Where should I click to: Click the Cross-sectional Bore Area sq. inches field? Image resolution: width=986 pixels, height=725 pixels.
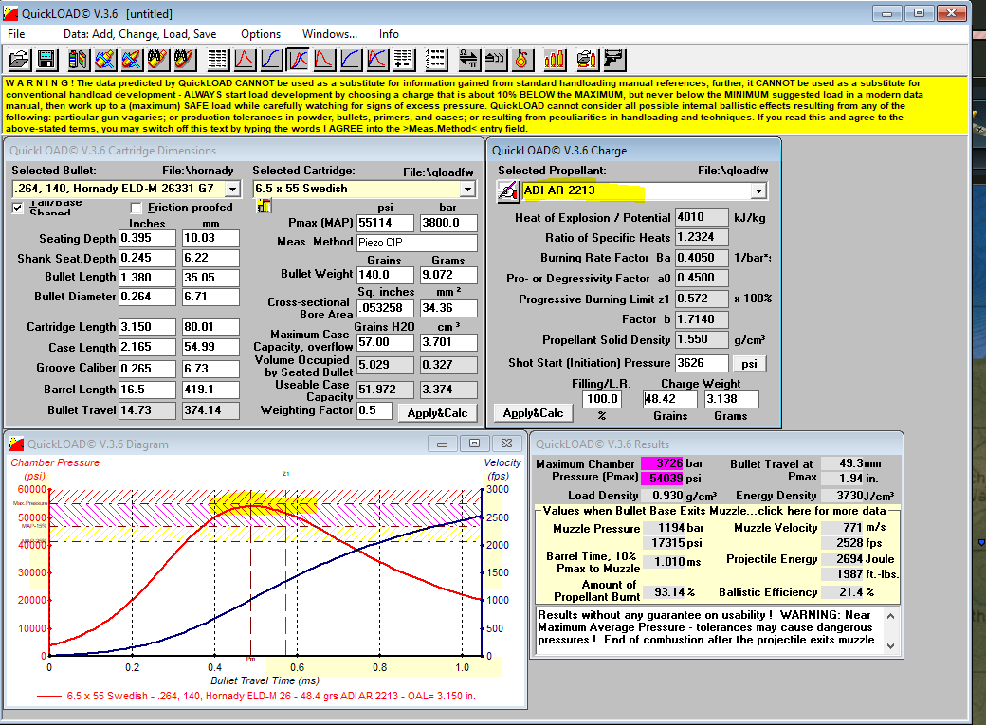click(385, 308)
